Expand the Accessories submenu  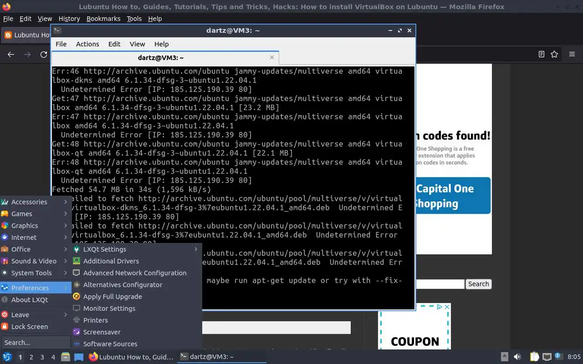35,202
